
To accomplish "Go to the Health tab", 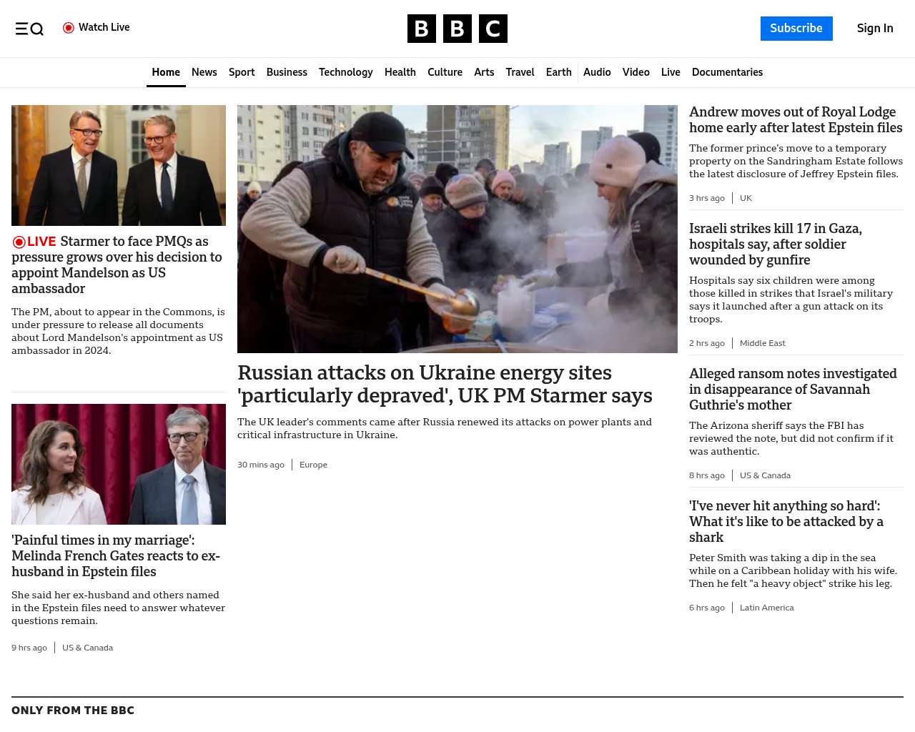I will [400, 72].
